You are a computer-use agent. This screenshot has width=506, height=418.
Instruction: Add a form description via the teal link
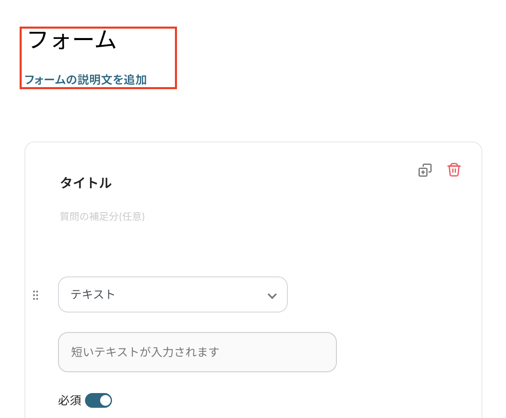[86, 80]
